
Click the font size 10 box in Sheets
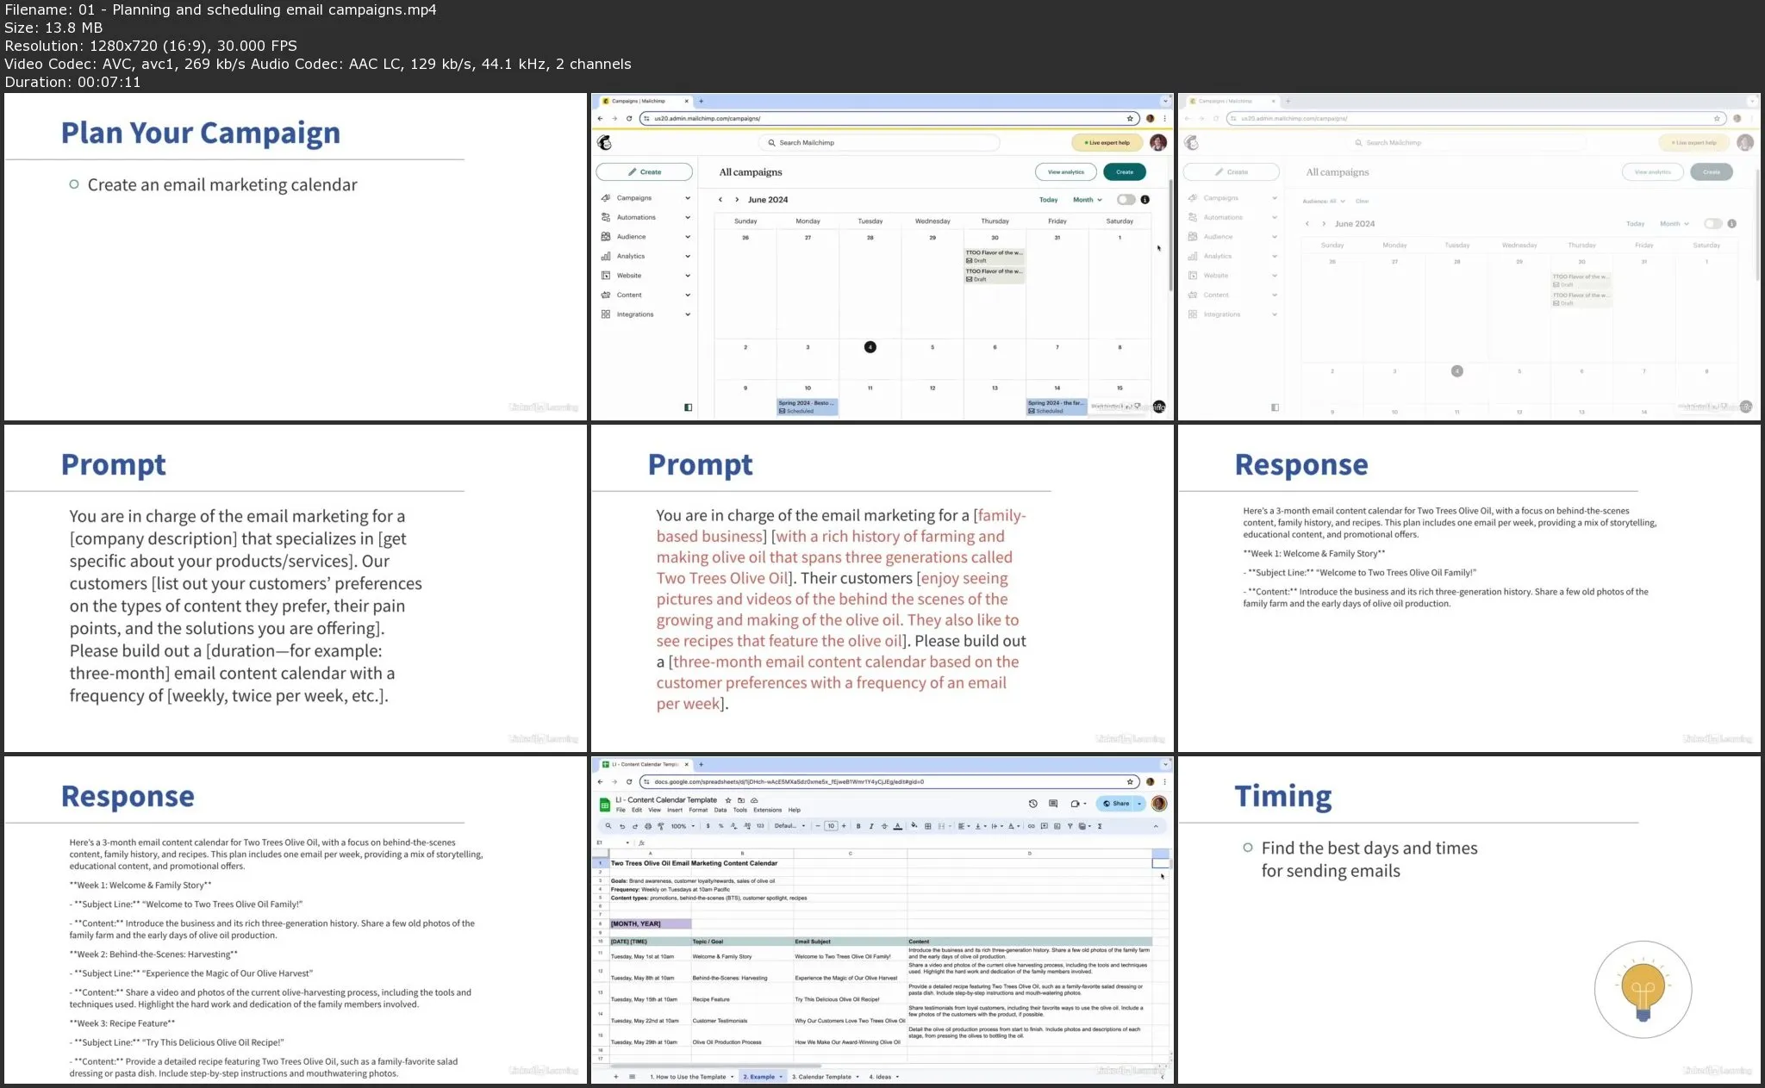[831, 826]
